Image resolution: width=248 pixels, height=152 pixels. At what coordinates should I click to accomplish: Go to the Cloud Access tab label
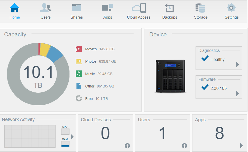tap(139, 17)
